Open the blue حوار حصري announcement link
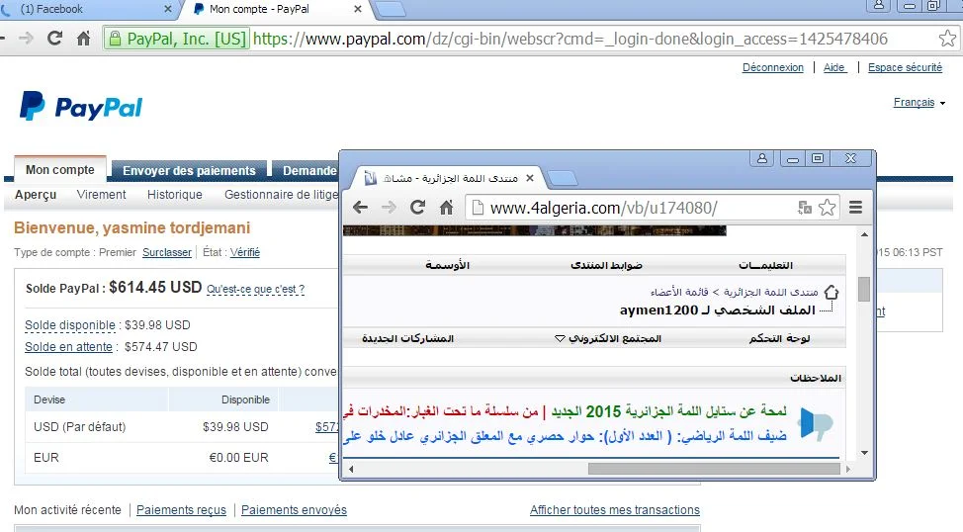The height and width of the screenshot is (532, 963). 565,437
